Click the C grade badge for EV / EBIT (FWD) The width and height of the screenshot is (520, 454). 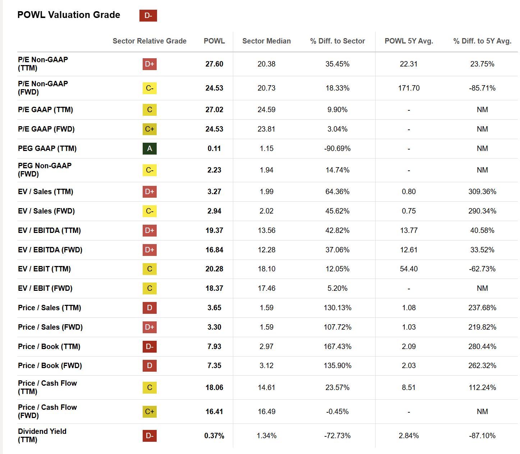(x=149, y=288)
